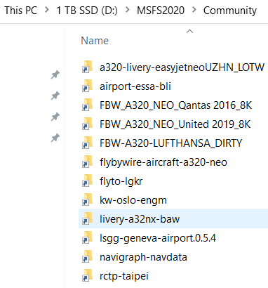The image size is (268, 288).
Task: Click folder icon of a320-livery-easyjetneoUZHN_LOTW
Action: [87, 67]
